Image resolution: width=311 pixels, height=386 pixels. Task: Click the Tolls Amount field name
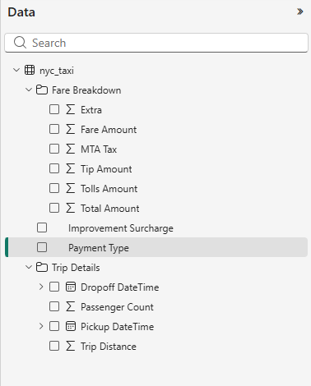tap(109, 189)
